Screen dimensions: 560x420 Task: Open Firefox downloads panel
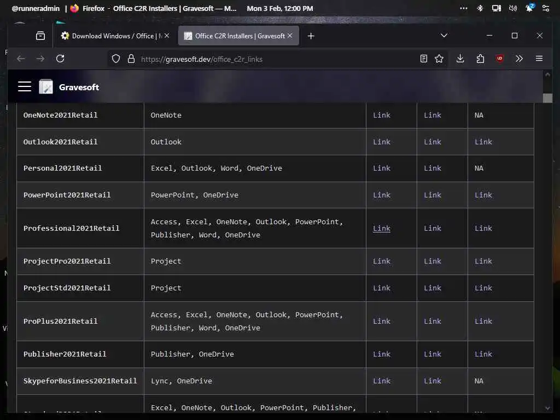click(x=460, y=59)
